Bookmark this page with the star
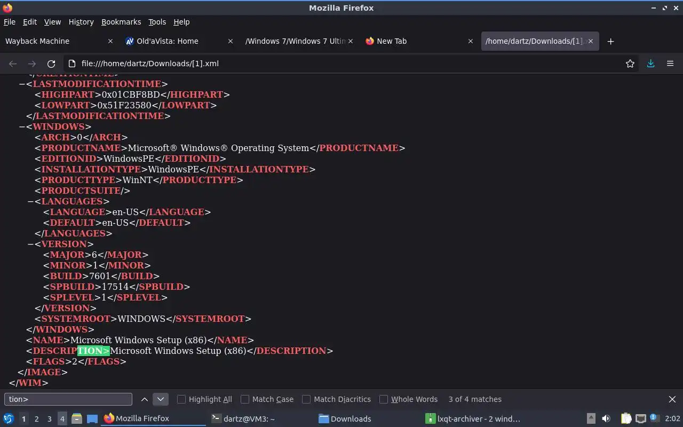Image resolution: width=683 pixels, height=427 pixels. point(630,64)
